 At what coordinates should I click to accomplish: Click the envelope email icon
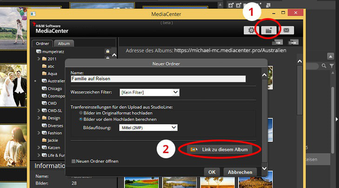tap(286, 30)
